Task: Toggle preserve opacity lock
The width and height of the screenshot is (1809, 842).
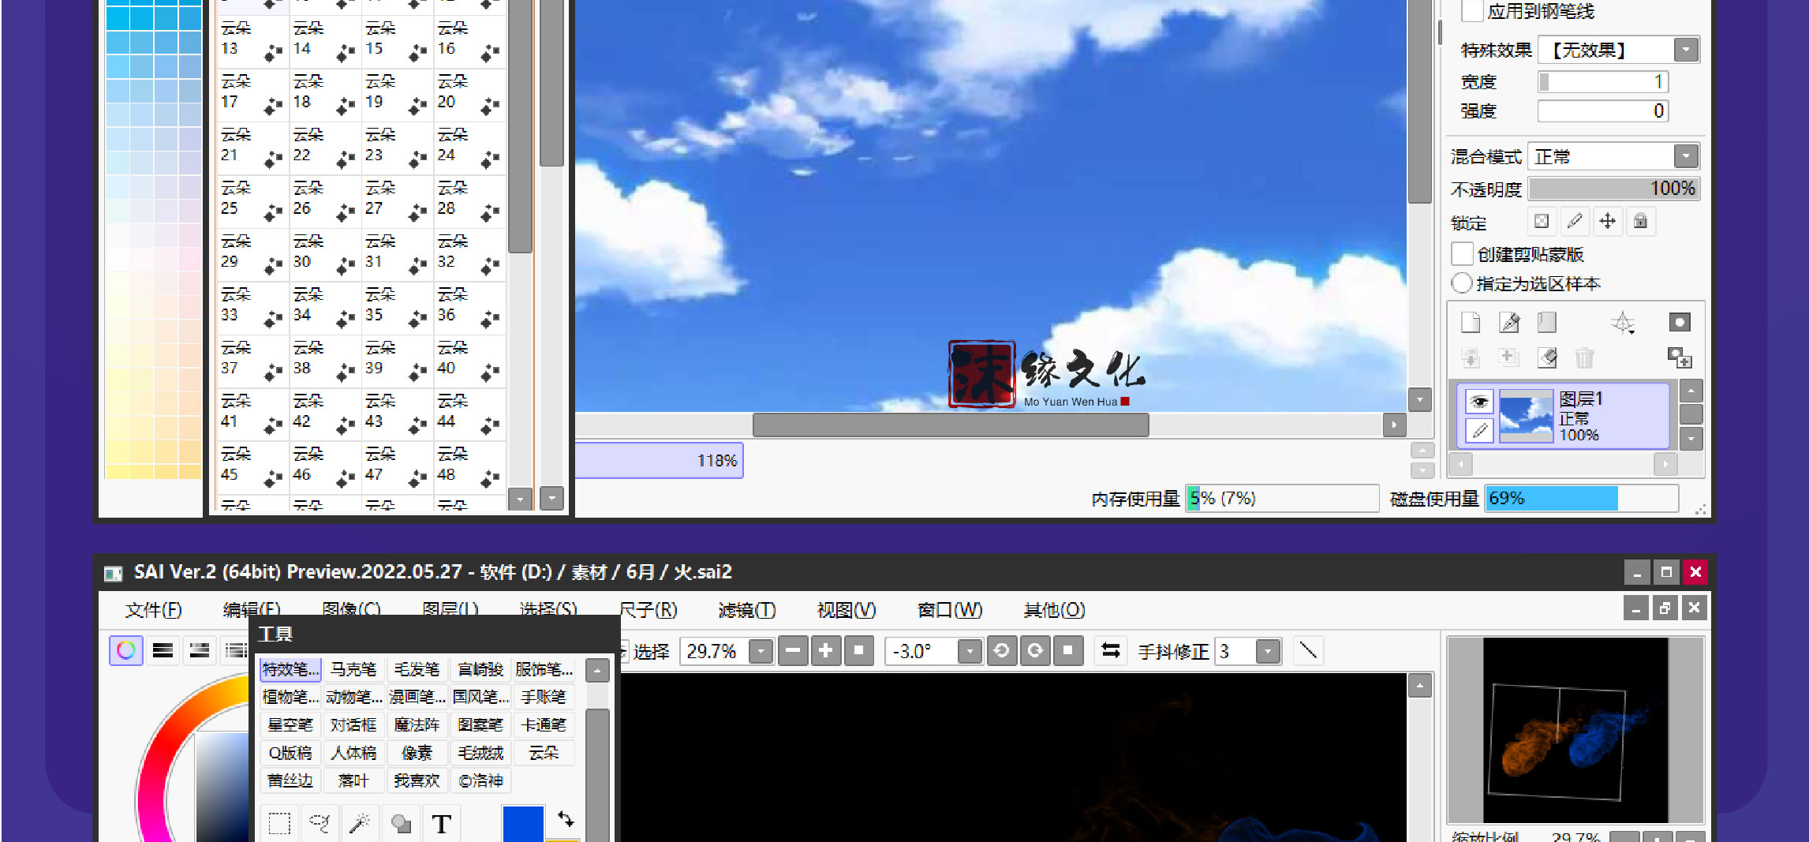Action: click(x=1542, y=222)
